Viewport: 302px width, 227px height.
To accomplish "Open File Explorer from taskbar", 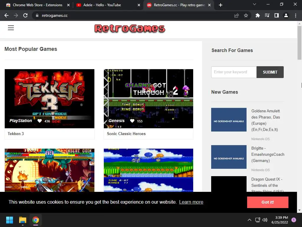I will pos(22,220).
